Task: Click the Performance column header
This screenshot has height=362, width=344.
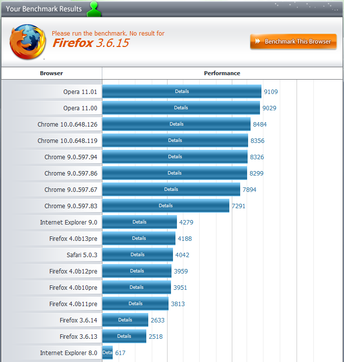Action: [222, 73]
